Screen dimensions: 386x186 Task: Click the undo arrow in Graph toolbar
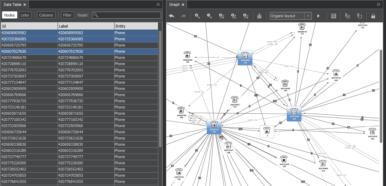171,16
